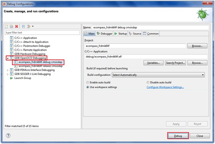Switch to the Main tab

(90, 34)
